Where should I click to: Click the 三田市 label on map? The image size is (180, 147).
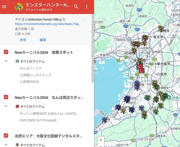99,22
